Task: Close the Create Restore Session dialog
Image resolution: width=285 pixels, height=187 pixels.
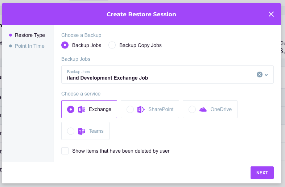Action: tap(271, 14)
